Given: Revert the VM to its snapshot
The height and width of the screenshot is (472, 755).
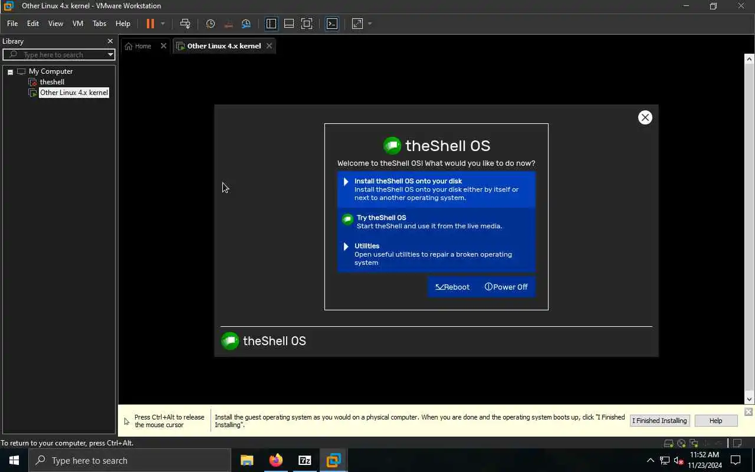Looking at the screenshot, I should (228, 24).
